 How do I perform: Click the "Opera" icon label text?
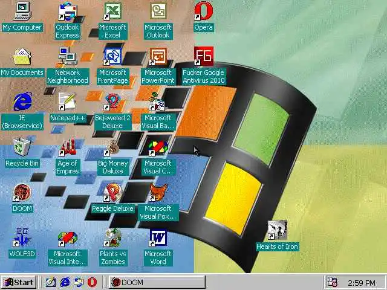click(x=204, y=27)
